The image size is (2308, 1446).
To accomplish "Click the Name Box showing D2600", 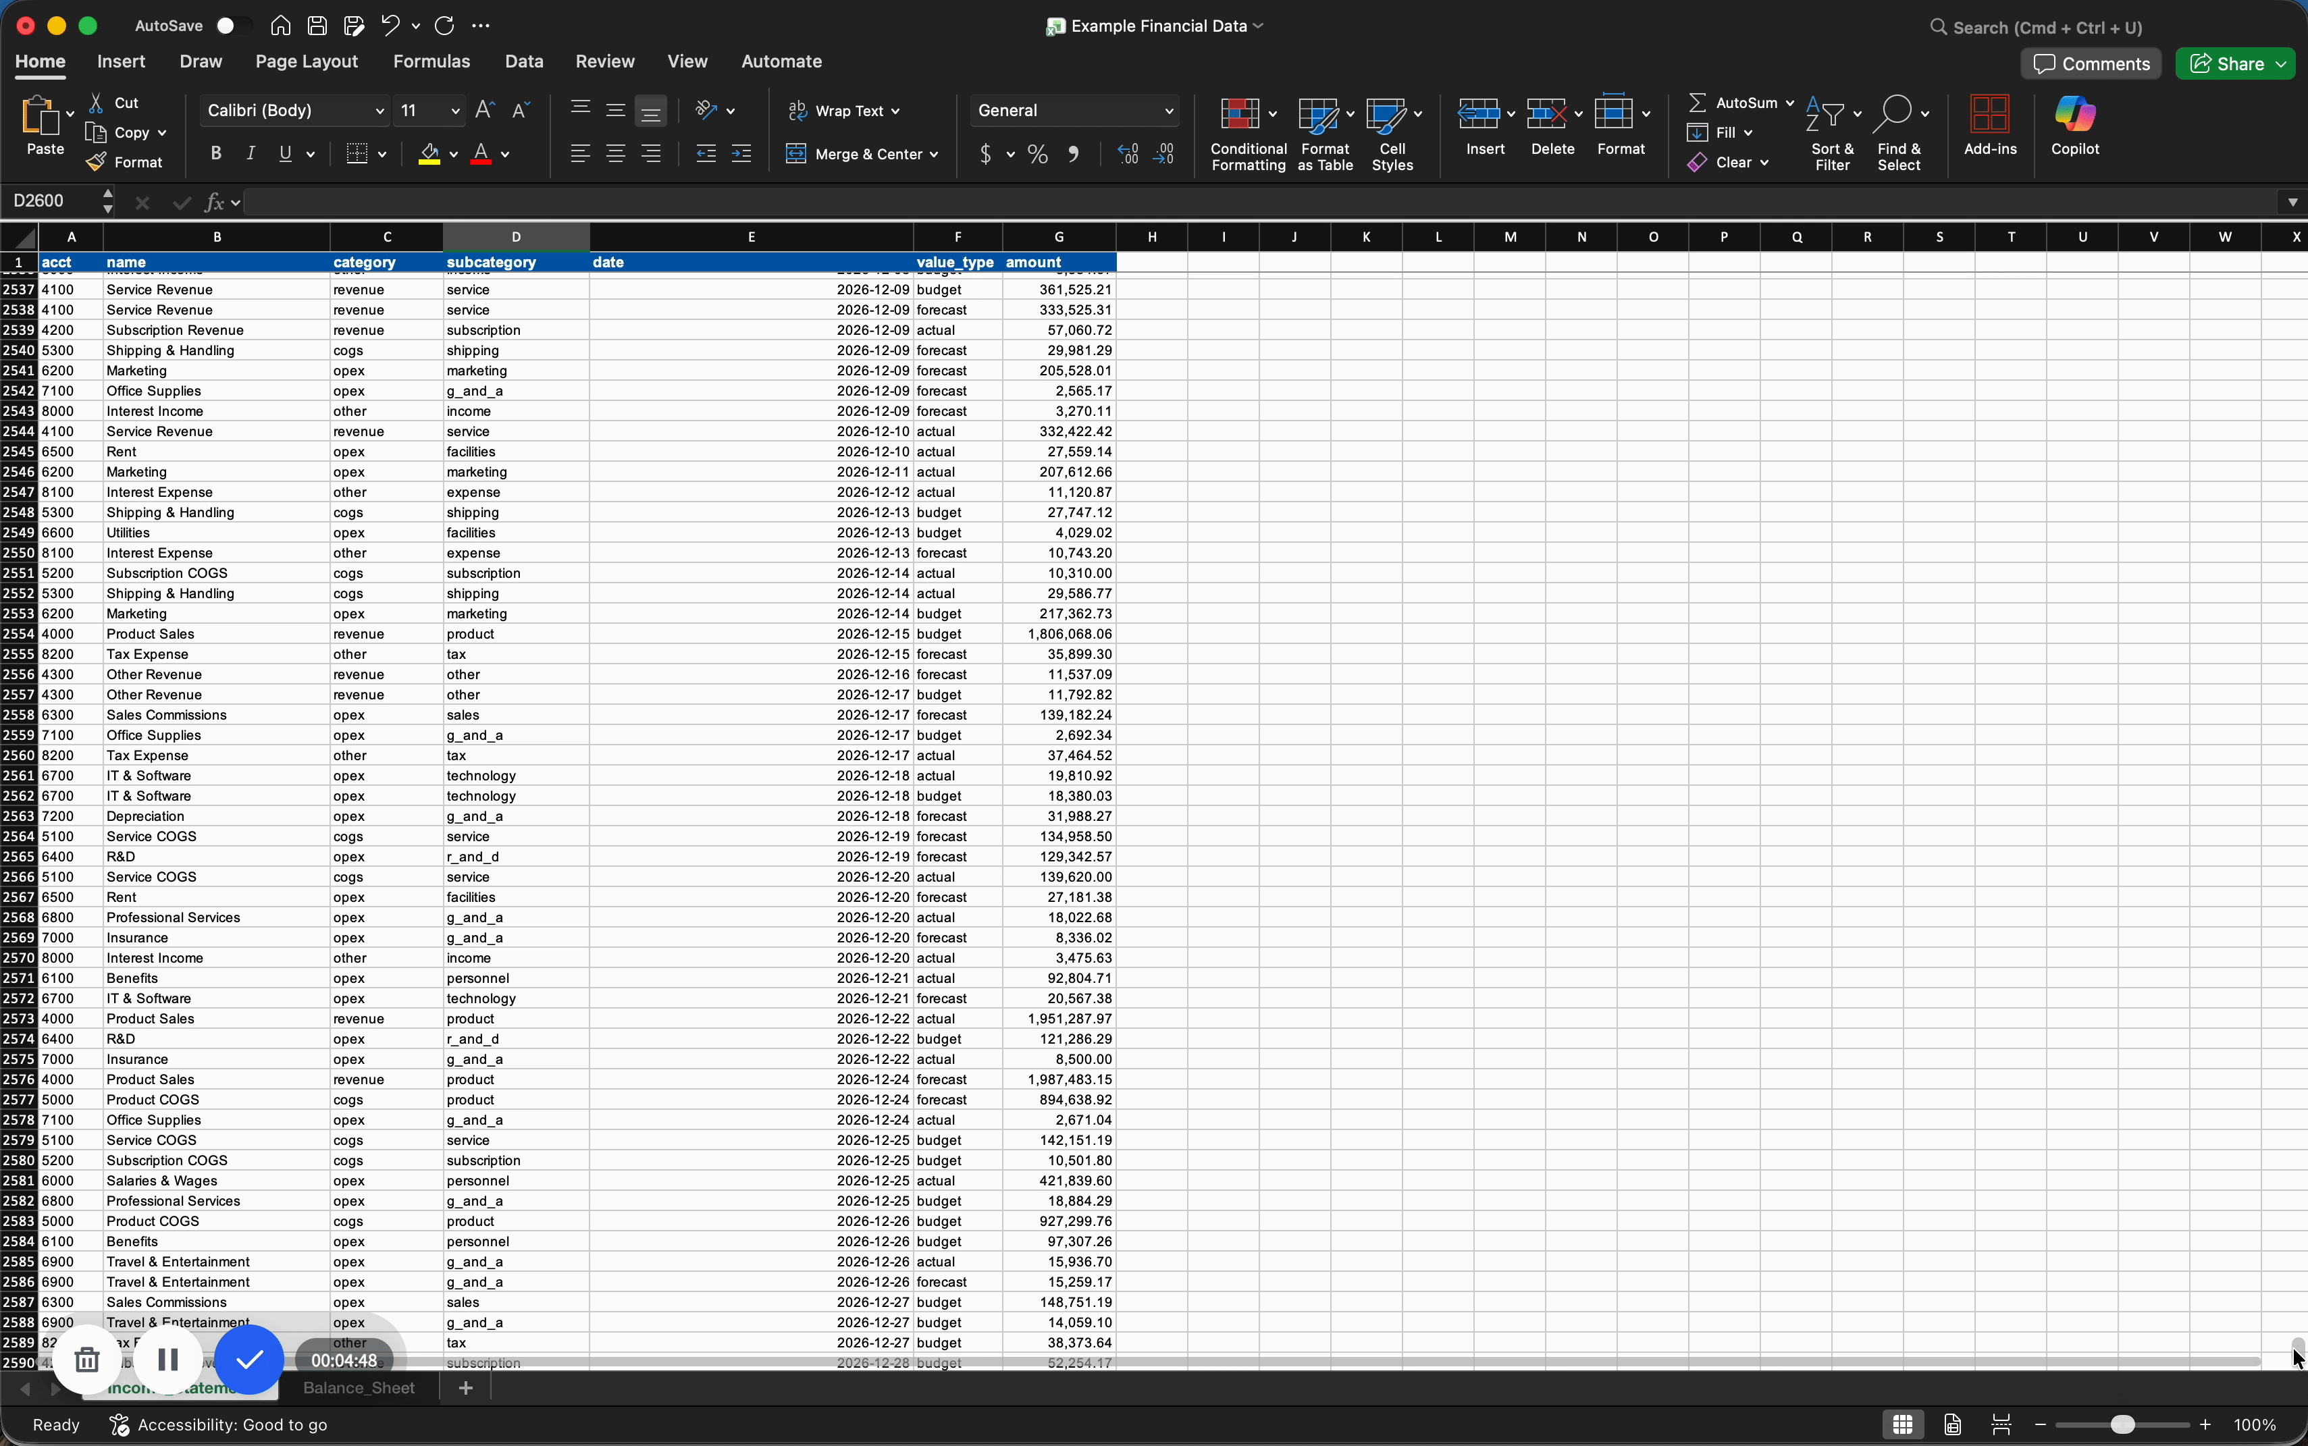I will click(x=51, y=202).
